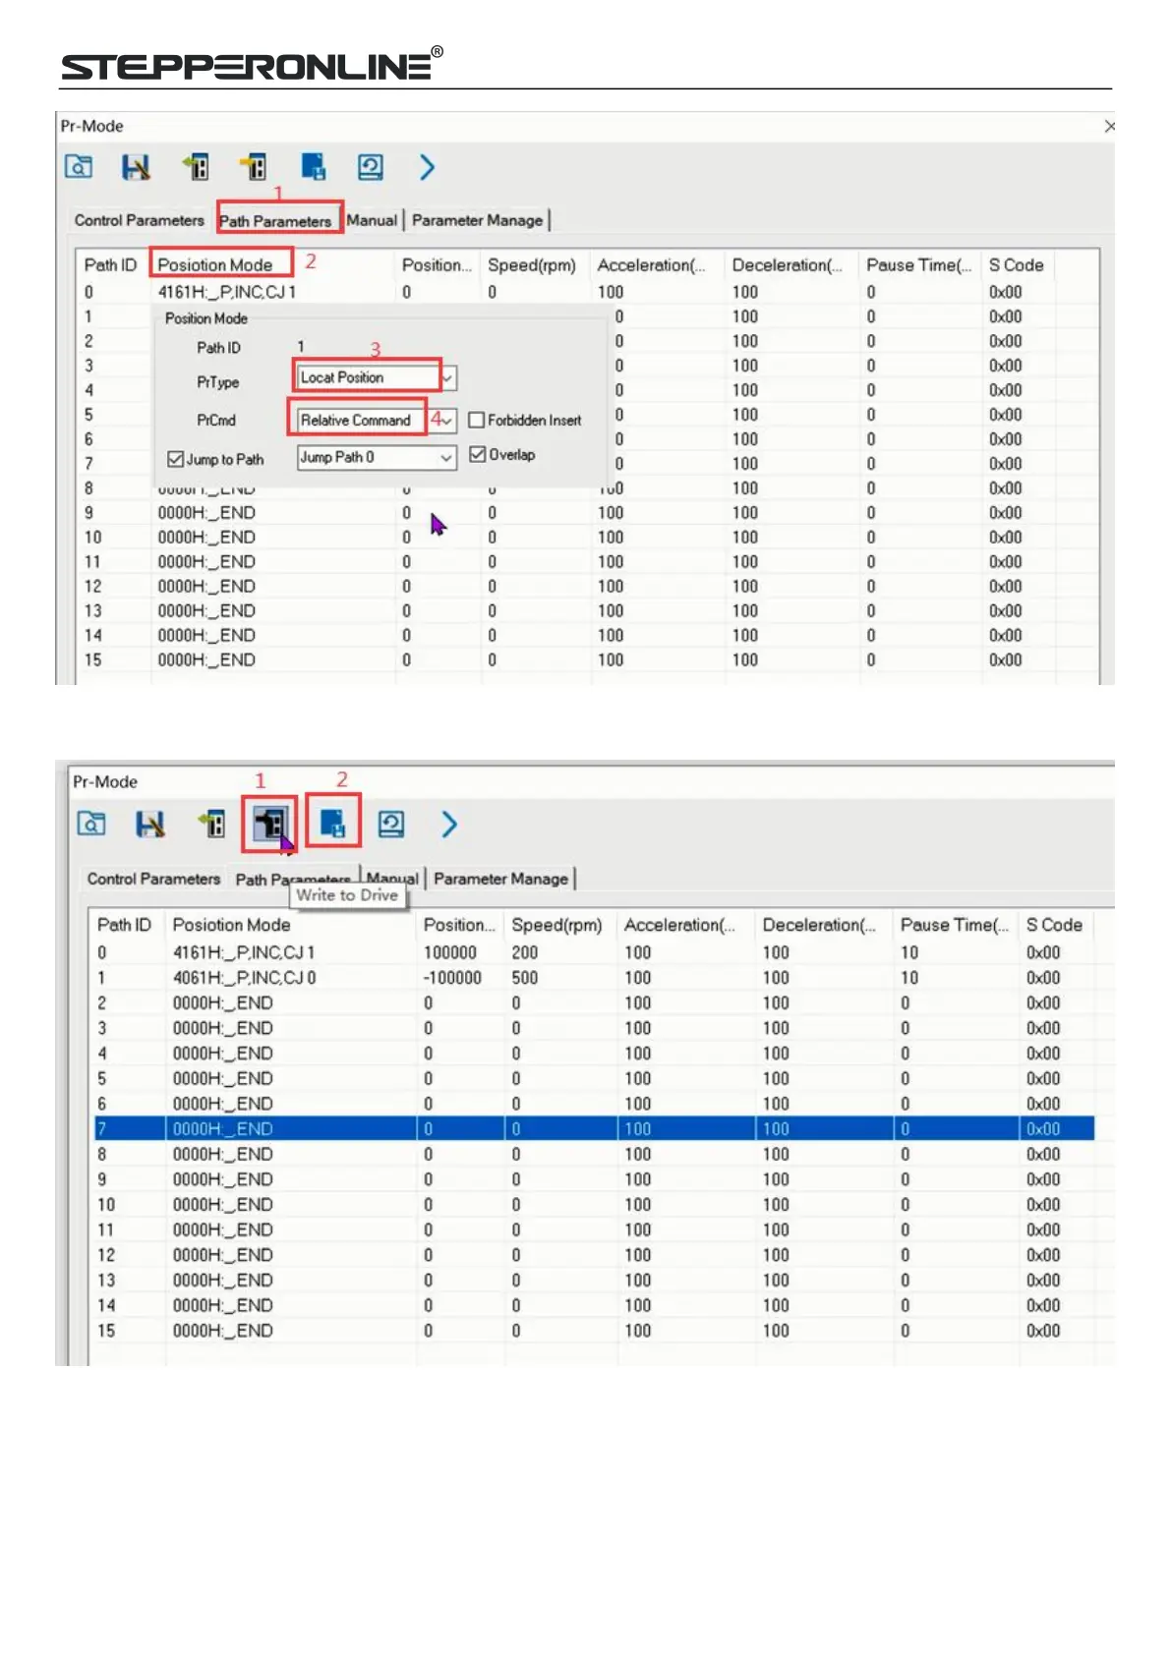Select cell 4061H:_P,INC,CJ 0 in lower table
Image resolution: width=1170 pixels, height=1655 pixels.
pyautogui.click(x=244, y=978)
